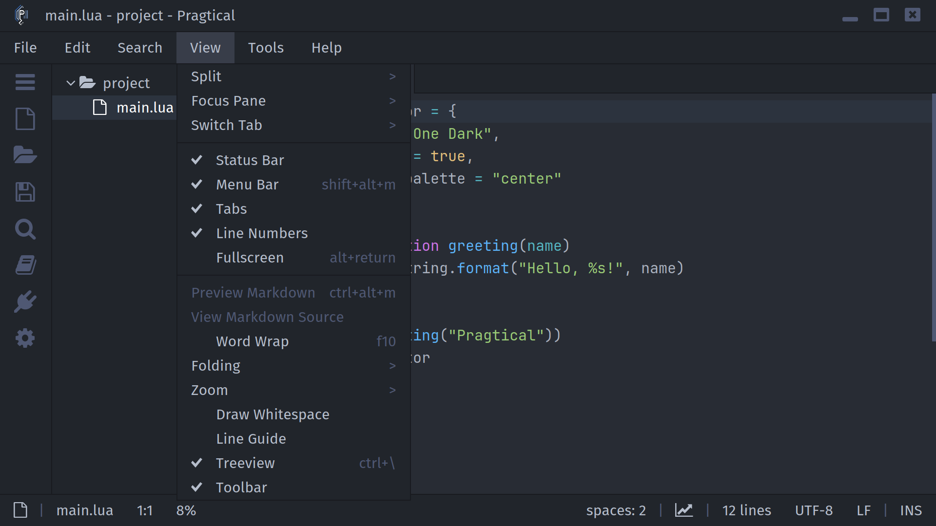Open the Help menu
Image resolution: width=936 pixels, height=526 pixels.
[327, 48]
